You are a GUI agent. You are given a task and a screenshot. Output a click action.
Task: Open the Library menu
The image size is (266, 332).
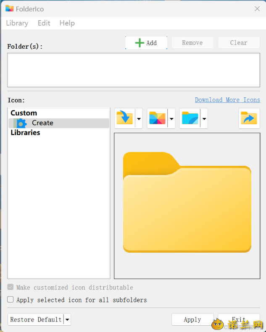coord(17,23)
